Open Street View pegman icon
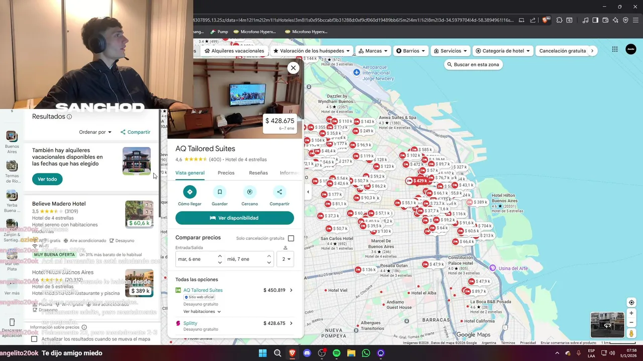The image size is (643, 361). point(631,333)
